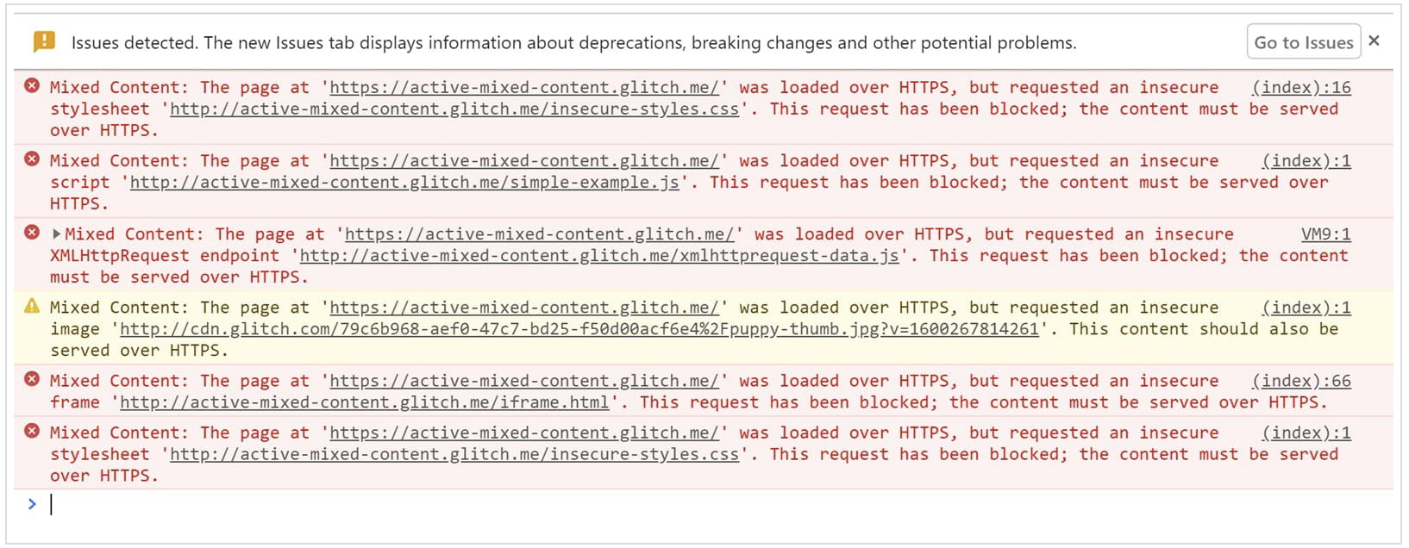Follow the simple-example.js URL link
1409x548 pixels.
pyautogui.click(x=404, y=183)
